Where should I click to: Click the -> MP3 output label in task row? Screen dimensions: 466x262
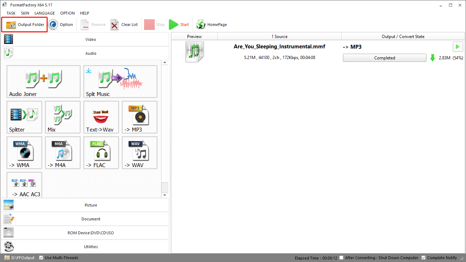(352, 47)
